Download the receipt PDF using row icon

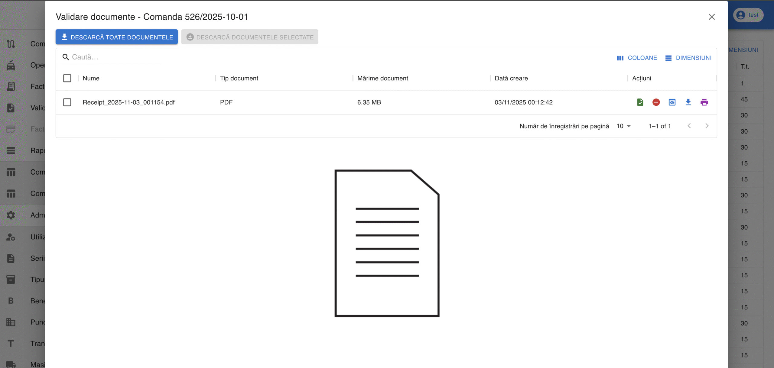click(688, 102)
